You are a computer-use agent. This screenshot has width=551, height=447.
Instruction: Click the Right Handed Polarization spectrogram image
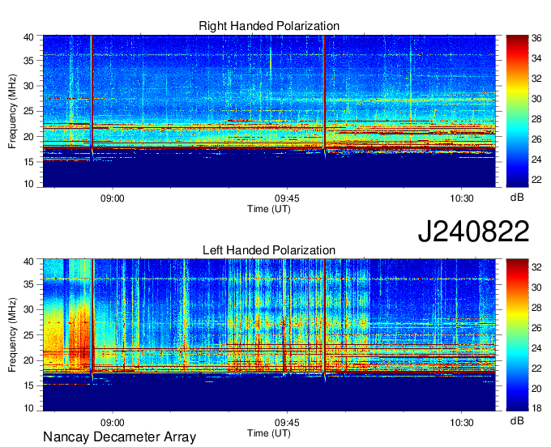point(269,111)
